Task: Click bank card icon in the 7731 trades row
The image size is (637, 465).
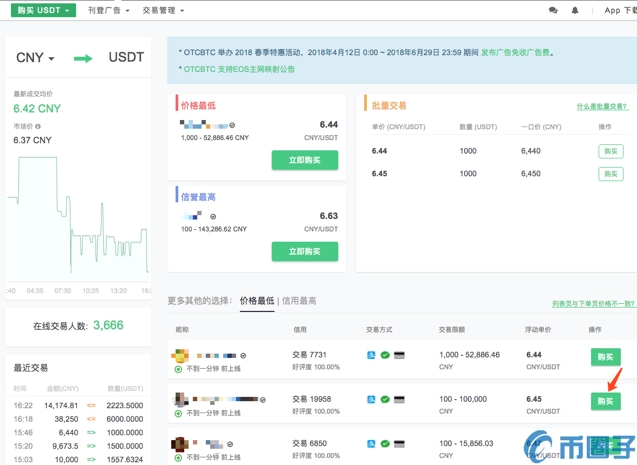Action: [399, 355]
